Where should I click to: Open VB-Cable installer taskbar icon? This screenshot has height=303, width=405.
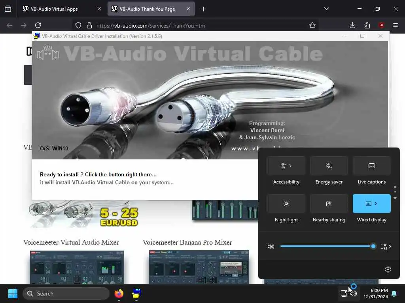pyautogui.click(x=136, y=294)
